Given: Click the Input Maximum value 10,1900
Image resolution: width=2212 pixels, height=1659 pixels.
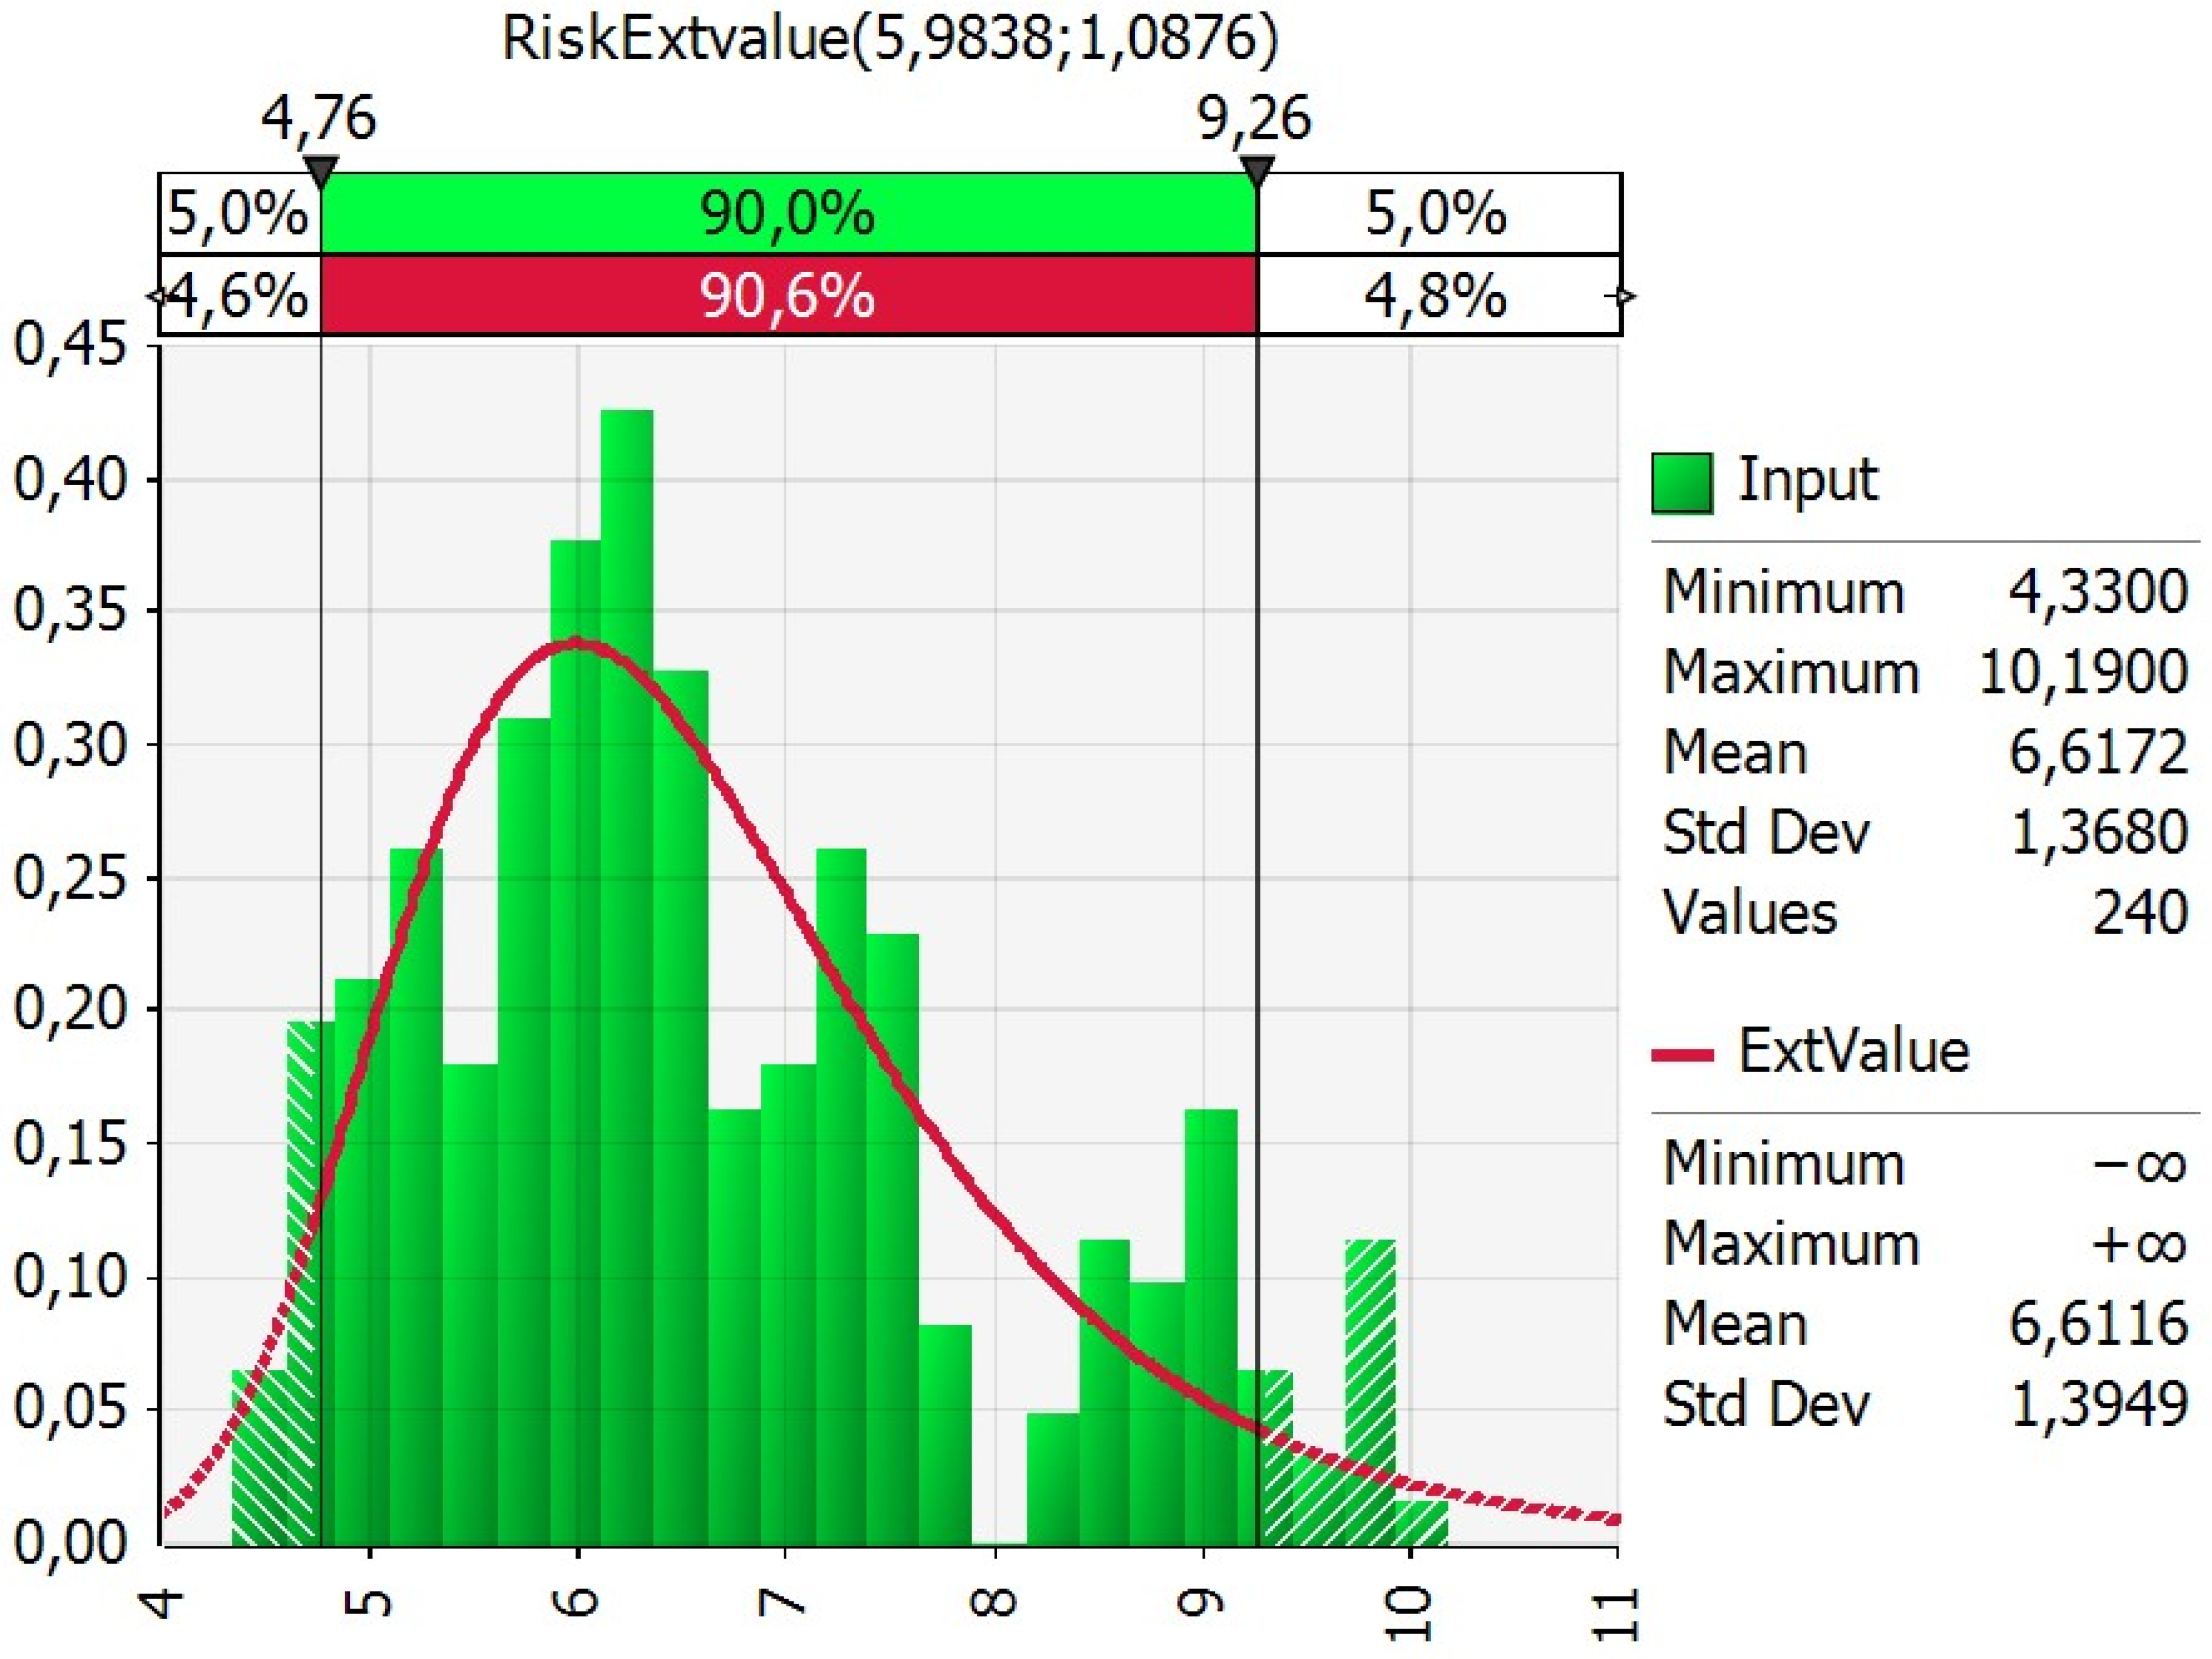Looking at the screenshot, I should (2083, 673).
